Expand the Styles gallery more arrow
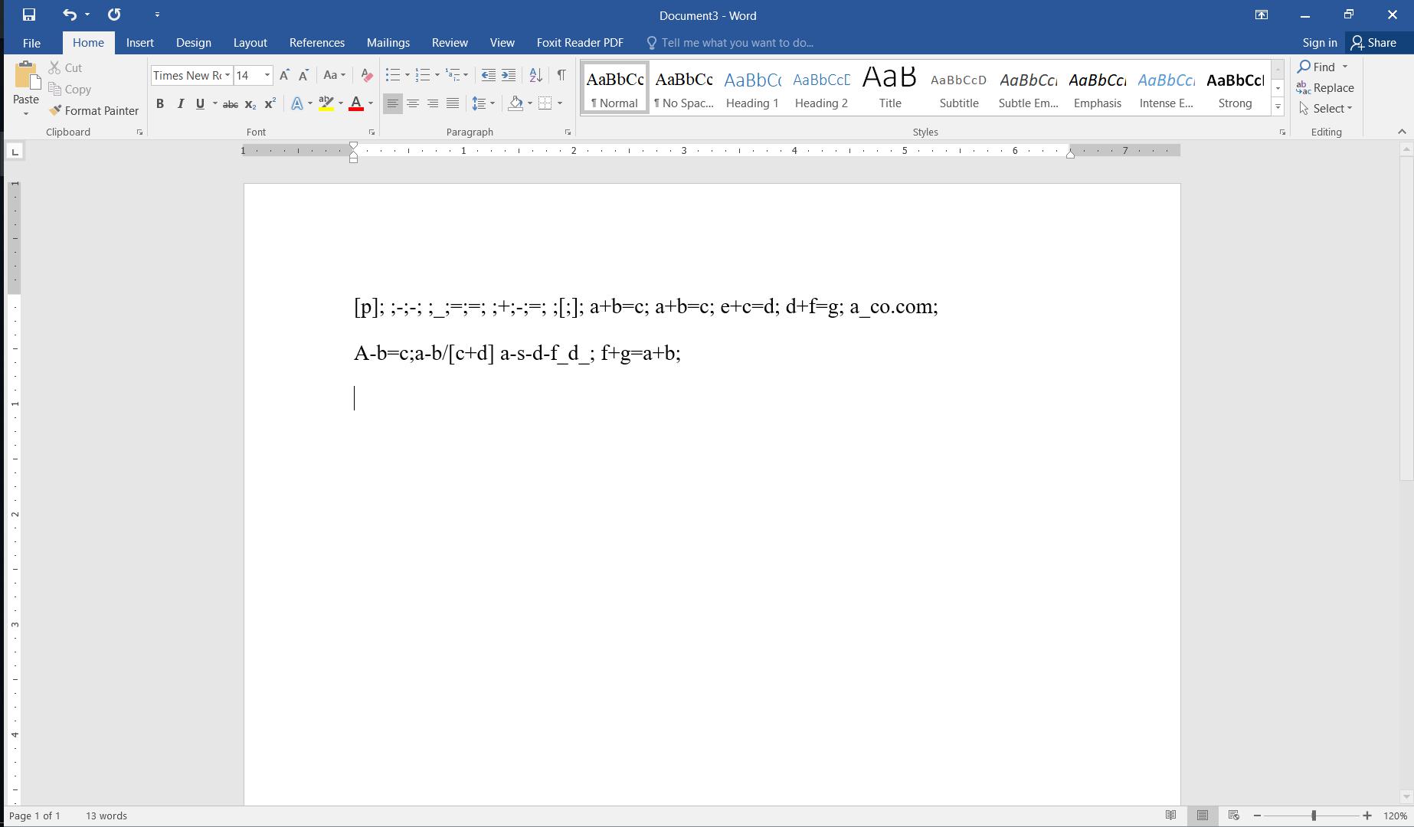 pyautogui.click(x=1278, y=107)
